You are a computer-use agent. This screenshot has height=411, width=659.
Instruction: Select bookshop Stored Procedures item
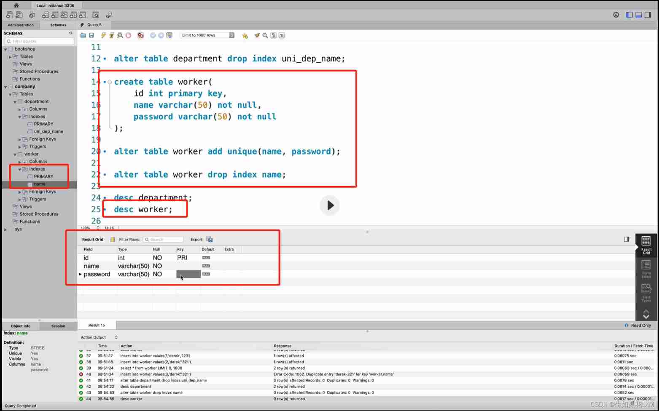(39, 72)
